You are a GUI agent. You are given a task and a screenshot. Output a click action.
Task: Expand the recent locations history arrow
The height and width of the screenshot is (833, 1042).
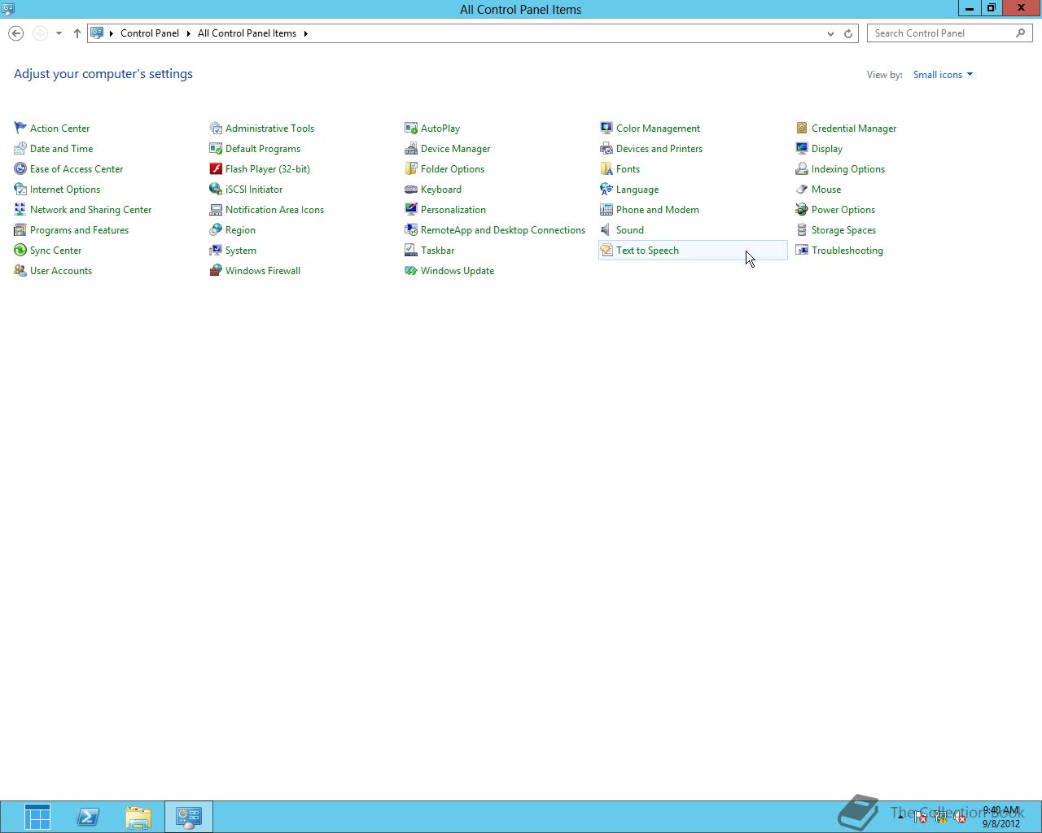pos(59,33)
